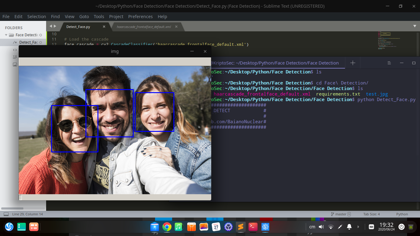Open the Preferences menu
This screenshot has width=420, height=236.
click(140, 17)
